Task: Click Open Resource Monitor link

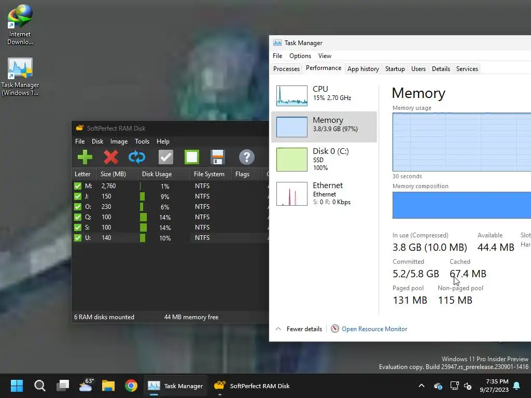Action: 374,329
